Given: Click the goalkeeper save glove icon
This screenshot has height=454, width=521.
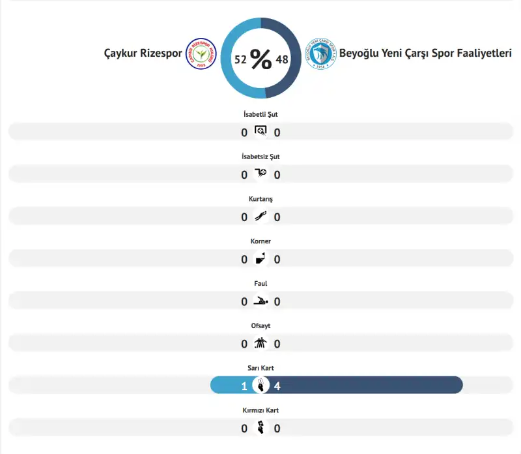Looking at the screenshot, I should pyautogui.click(x=260, y=217).
